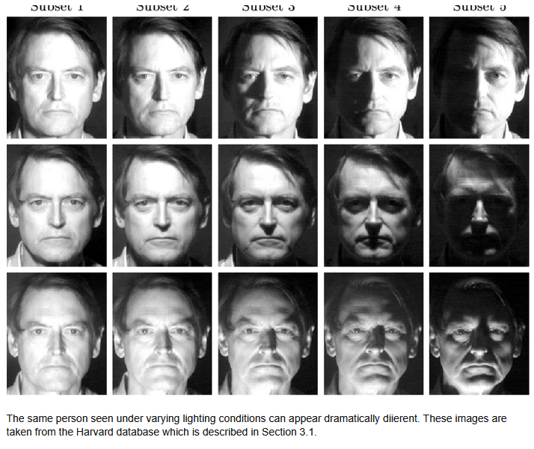The width and height of the screenshot is (534, 449).
Task: Select the Subset 1 bottom row image
Action: point(56,333)
